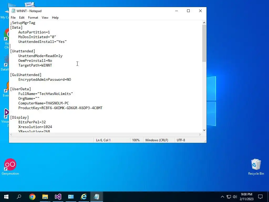The width and height of the screenshot is (269, 202).
Task: Click the 100% zoom status entry
Action: coord(136,140)
